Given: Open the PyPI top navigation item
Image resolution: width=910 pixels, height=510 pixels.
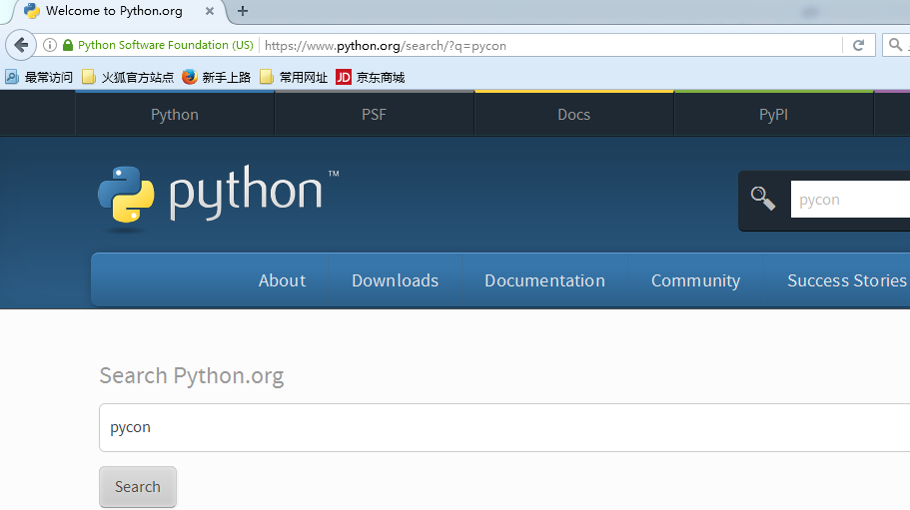Looking at the screenshot, I should [773, 114].
